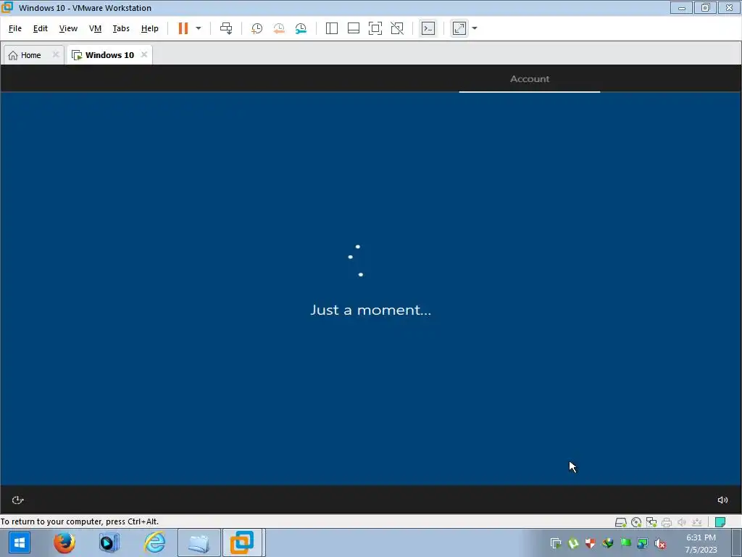Open uTorrent from the system tray
The width and height of the screenshot is (742, 557).
[573, 543]
